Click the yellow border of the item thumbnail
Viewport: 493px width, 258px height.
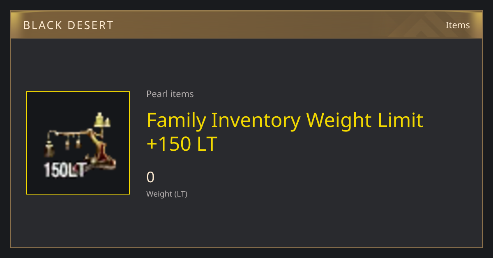(78, 92)
